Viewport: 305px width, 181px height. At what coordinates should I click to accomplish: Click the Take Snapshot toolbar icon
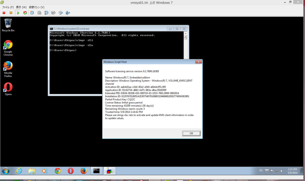coord(32,13)
